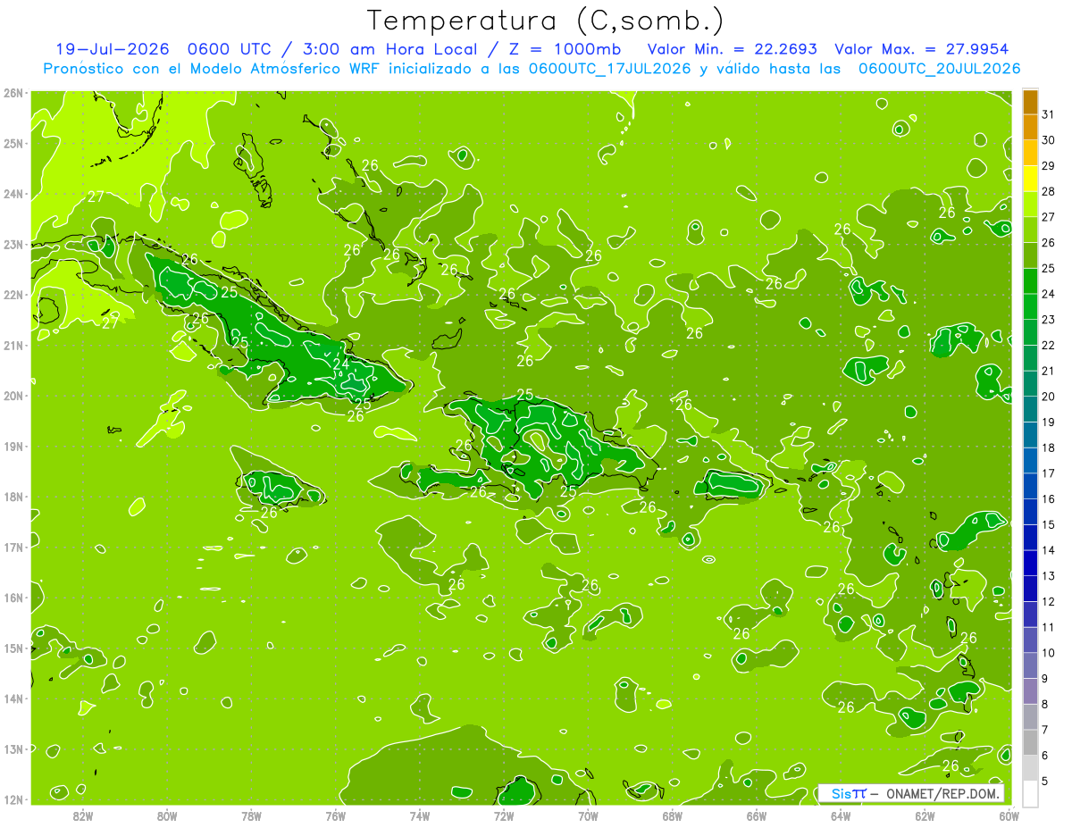Screen dimensions: 1072x828
Task: Select the pressure level "Z = 1000mb"
Action: tap(566, 49)
